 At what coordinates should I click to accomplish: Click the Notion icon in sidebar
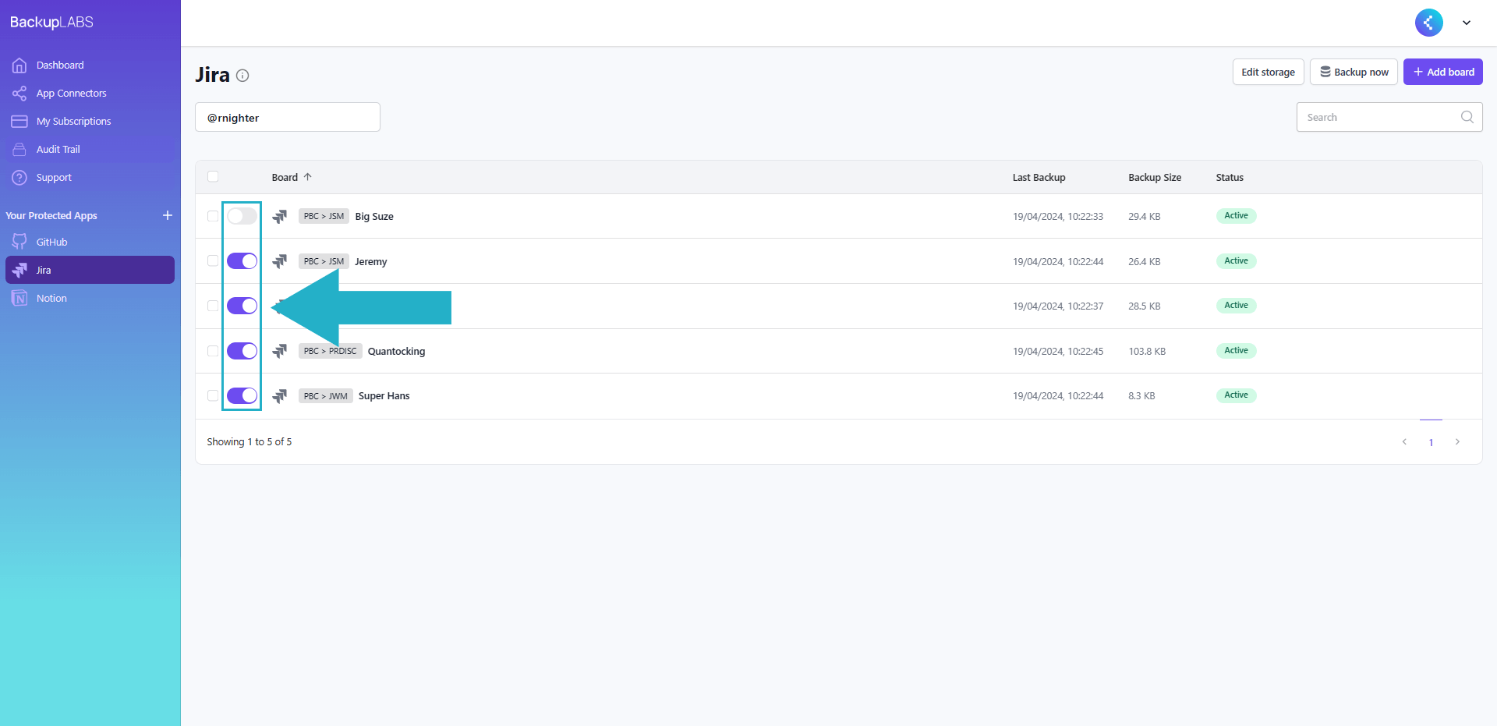(19, 299)
